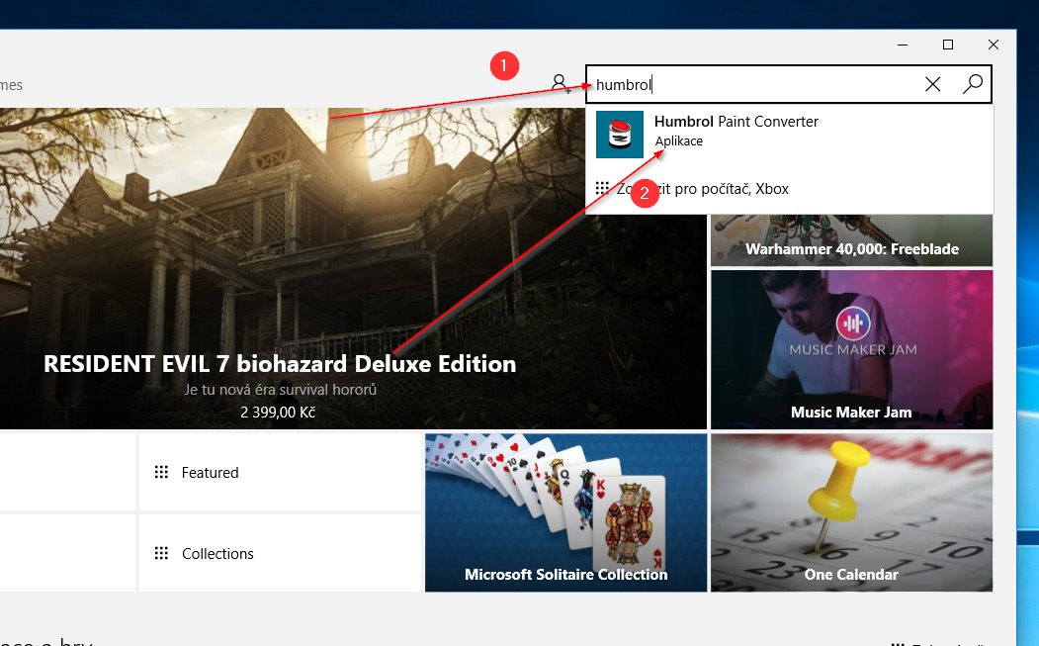Click the Music Maker Jam logo
The width and height of the screenshot is (1039, 646).
coord(850,323)
